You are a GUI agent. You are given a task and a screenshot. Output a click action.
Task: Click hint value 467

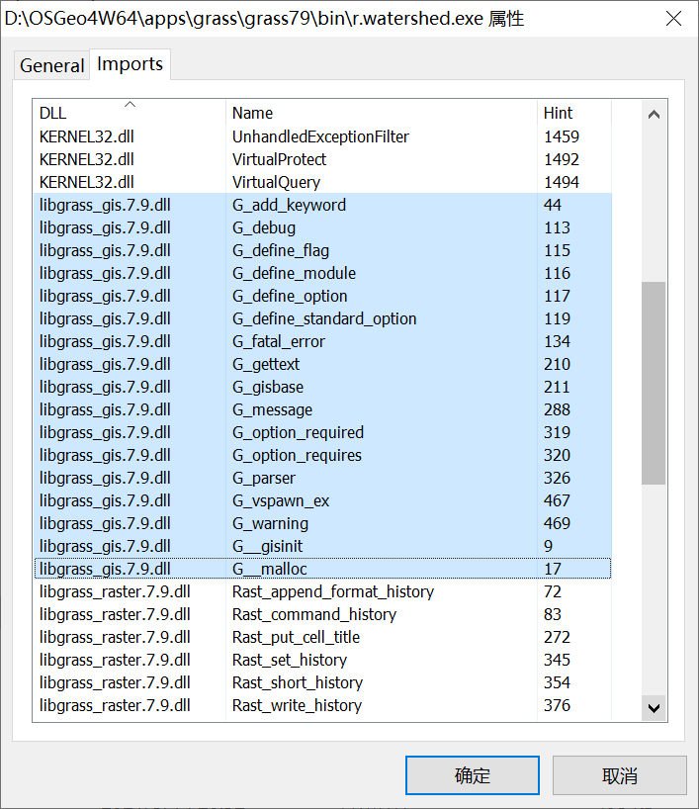[557, 500]
